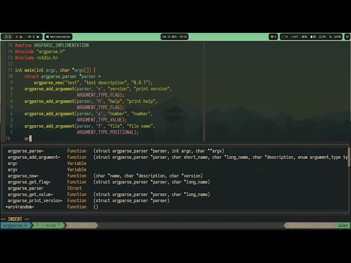Click the "file name" string
Image resolution: width=351 pixels, height=263 pixels.
(140, 126)
